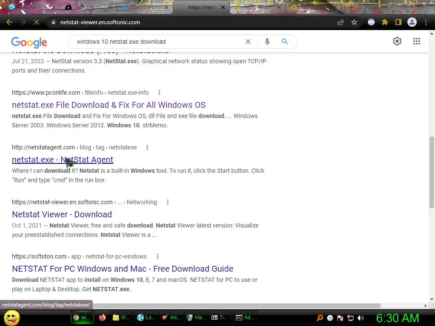Click the https://softston.com breadcrumb URL
This screenshot has width=435, height=326.
coord(39,256)
